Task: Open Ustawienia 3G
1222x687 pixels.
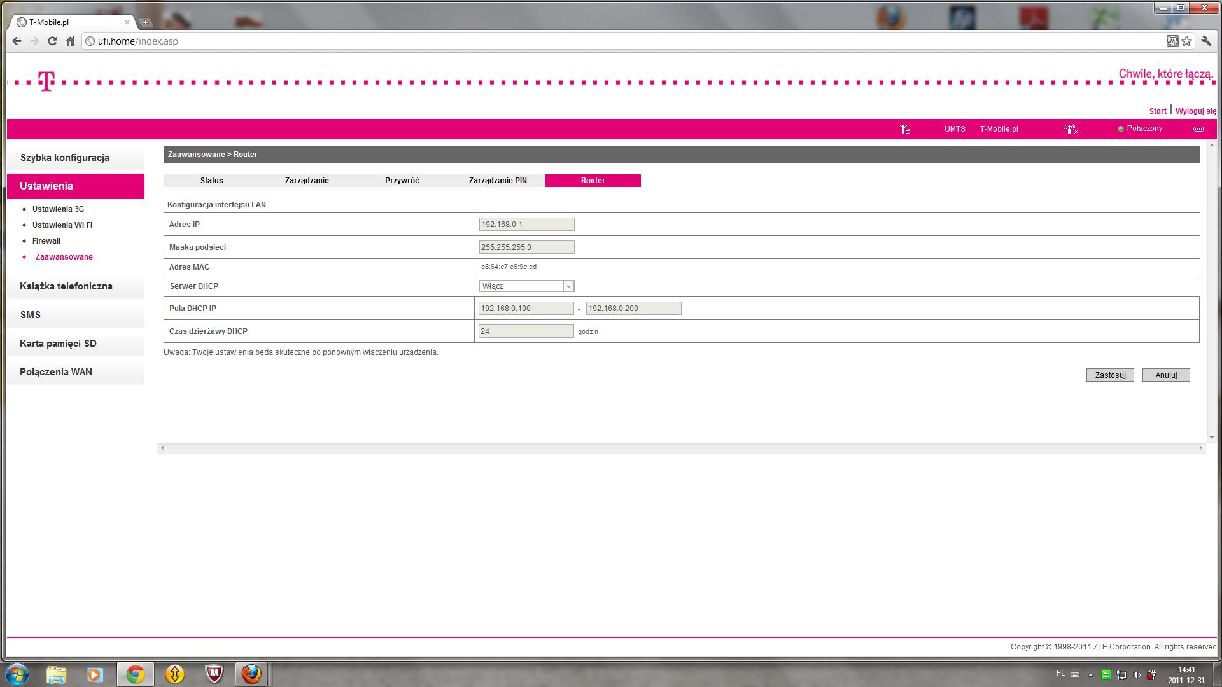Action: [x=58, y=209]
